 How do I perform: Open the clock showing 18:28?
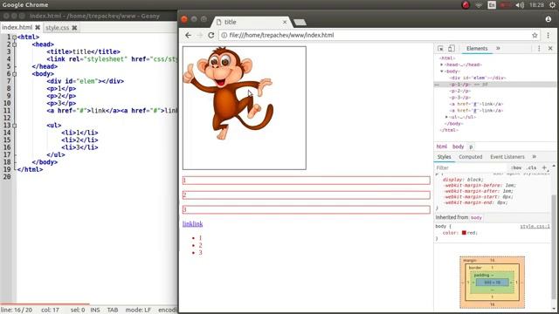[x=536, y=5]
